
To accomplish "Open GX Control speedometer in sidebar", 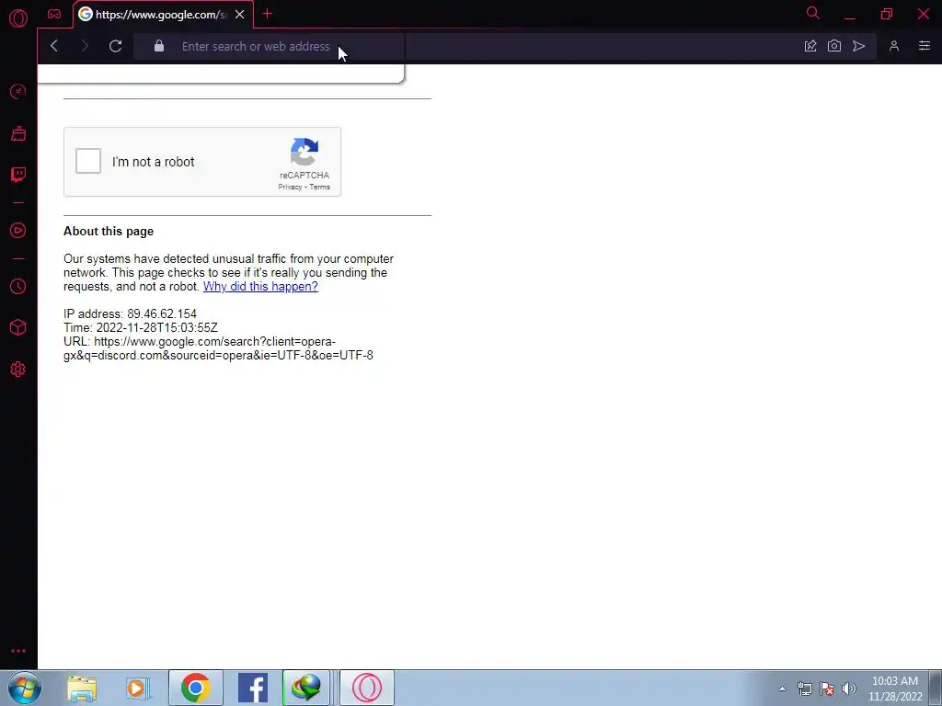I will coord(18,91).
